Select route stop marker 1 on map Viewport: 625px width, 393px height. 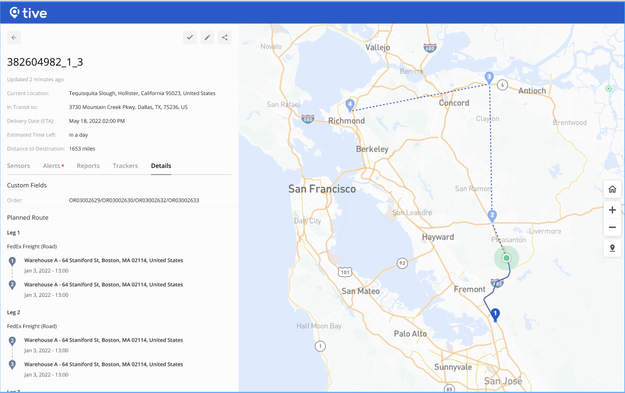tap(495, 314)
